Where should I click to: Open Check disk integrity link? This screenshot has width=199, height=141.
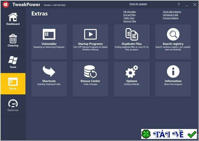pyautogui.click(x=172, y=12)
